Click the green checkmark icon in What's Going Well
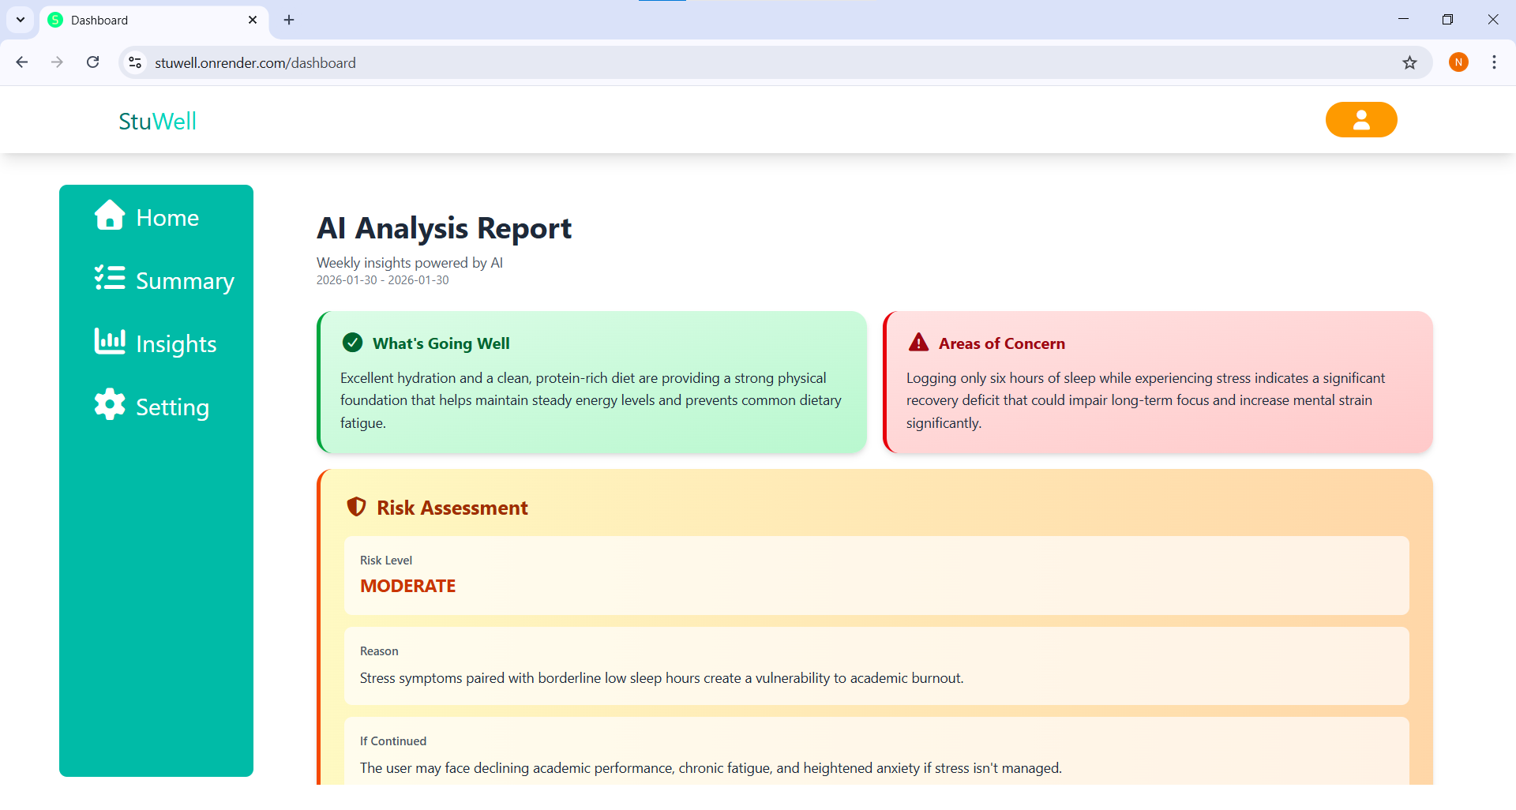 click(x=352, y=343)
